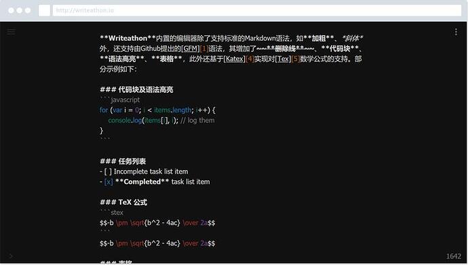Click the heading '### 代码块及语法高亮'
This screenshot has width=468, height=265.
(x=136, y=89)
